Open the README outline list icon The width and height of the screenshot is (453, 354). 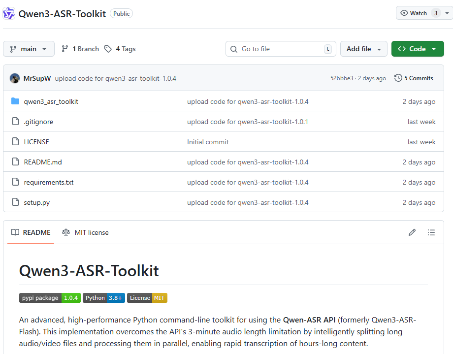tap(431, 232)
